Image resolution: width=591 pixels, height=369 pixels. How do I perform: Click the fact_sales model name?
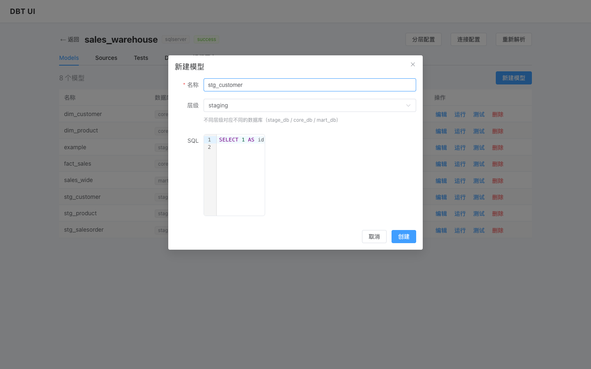tap(78, 164)
